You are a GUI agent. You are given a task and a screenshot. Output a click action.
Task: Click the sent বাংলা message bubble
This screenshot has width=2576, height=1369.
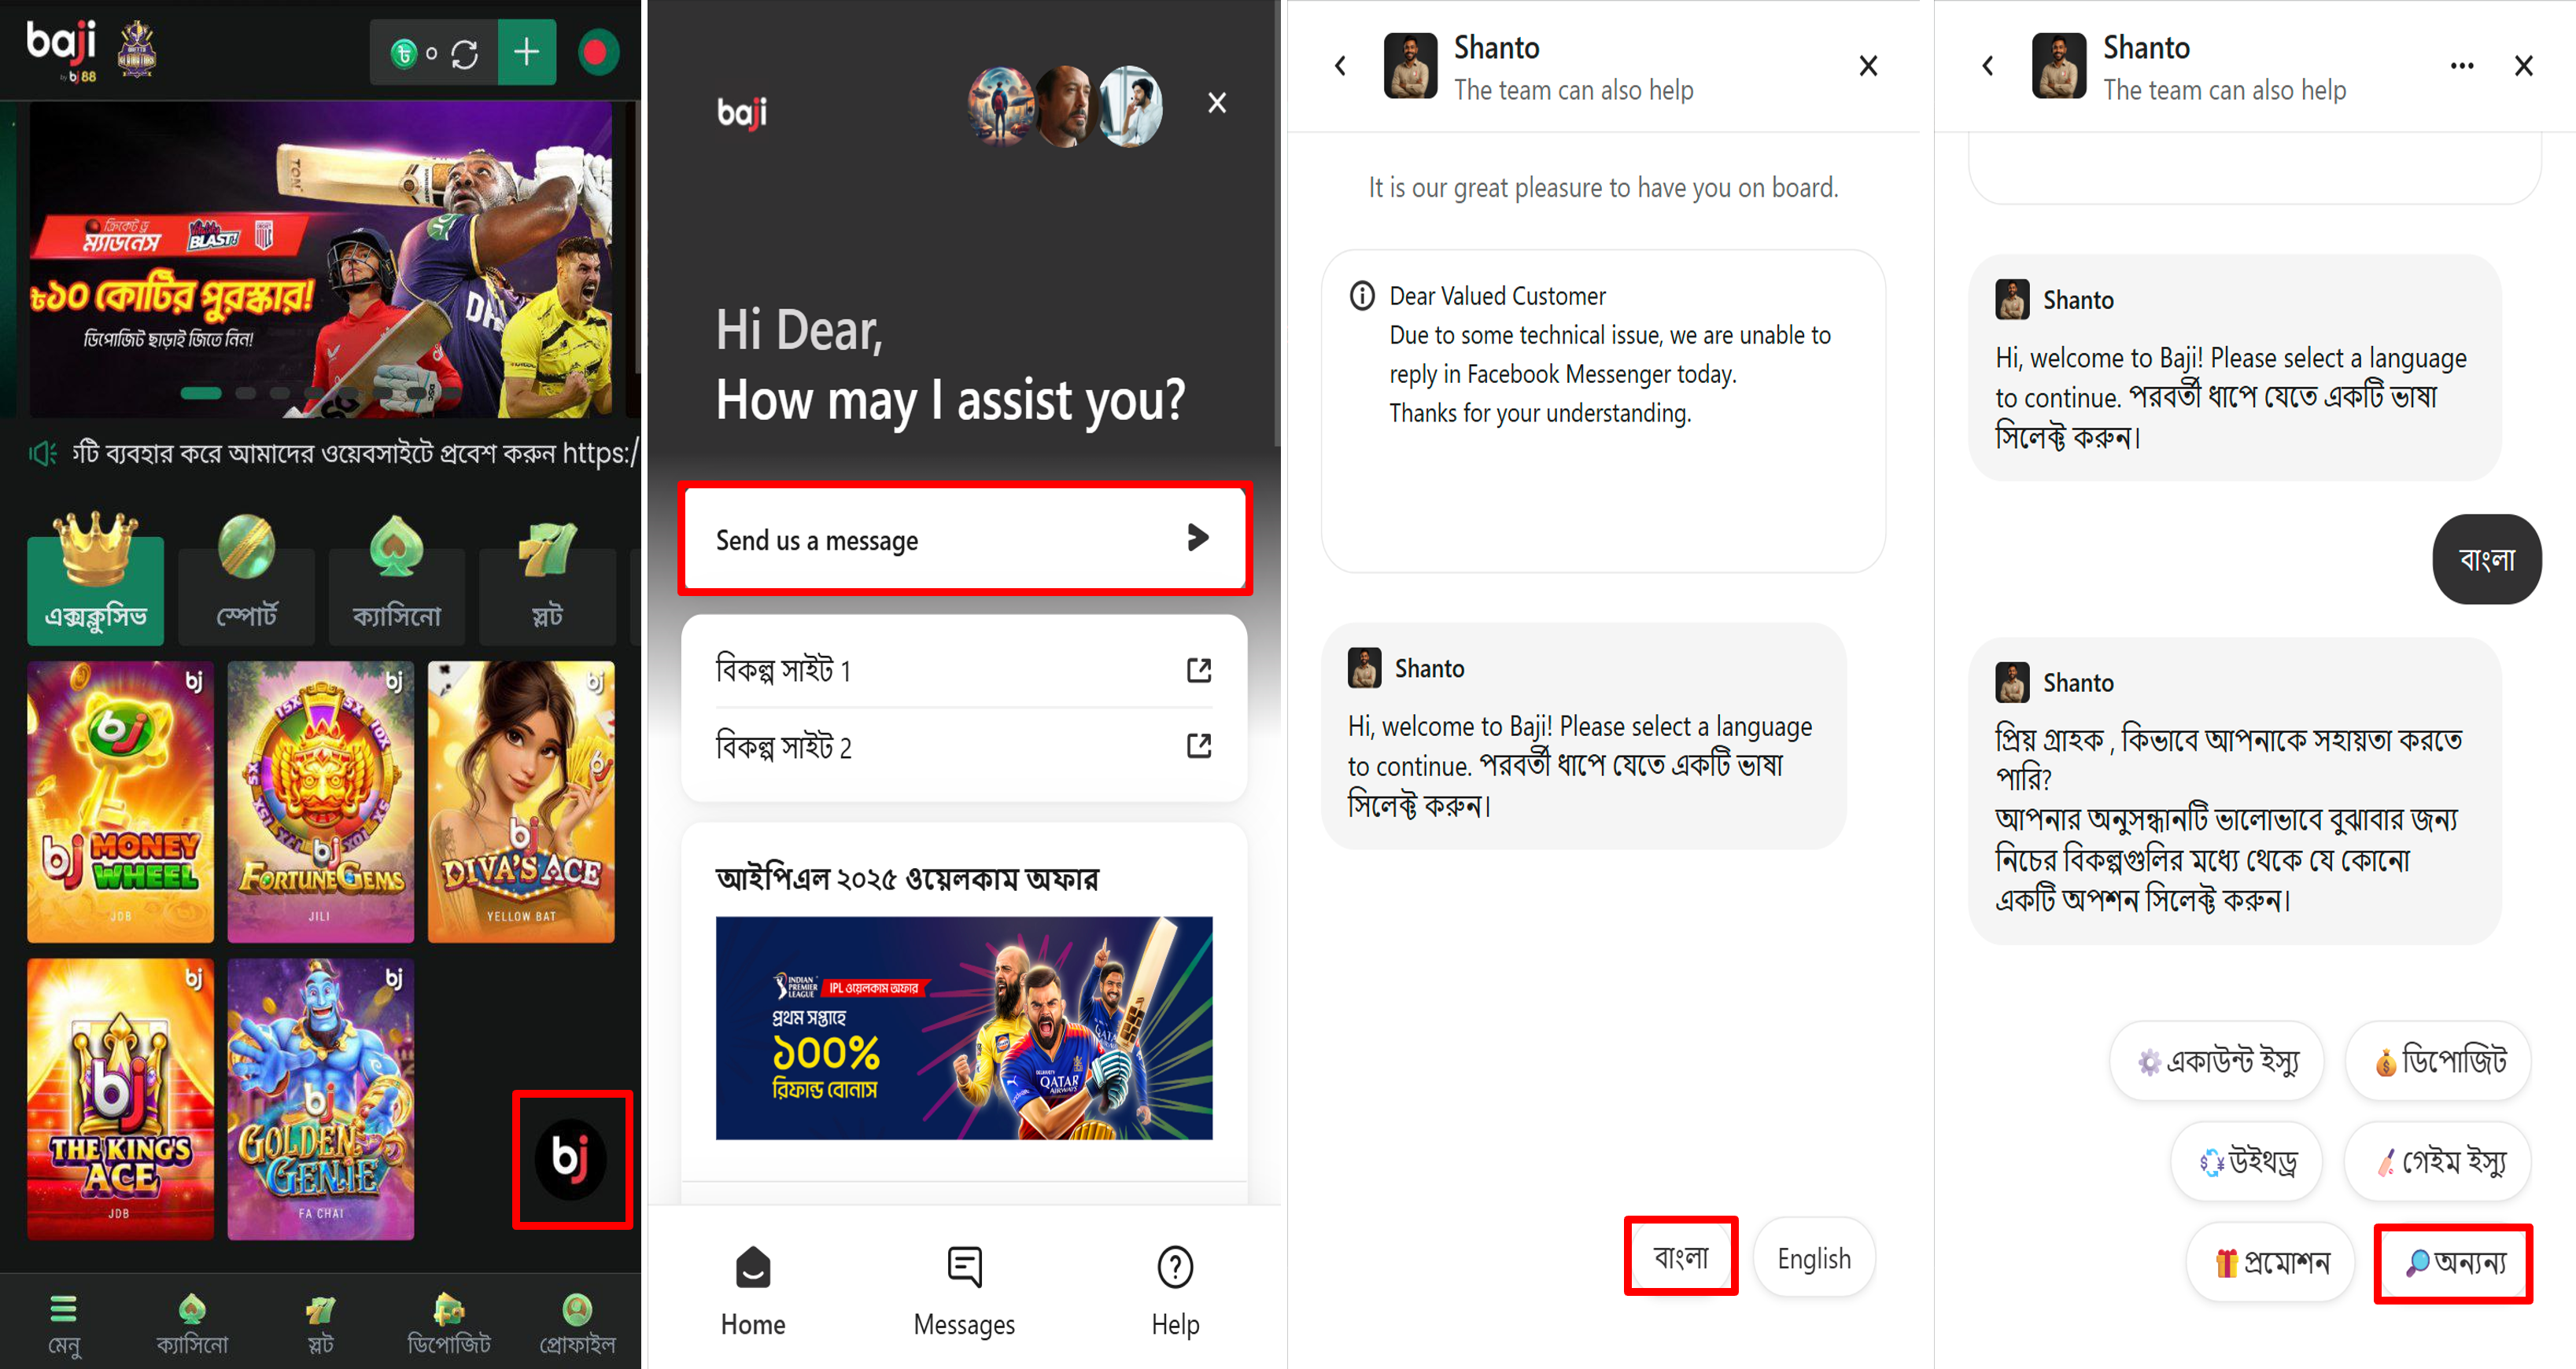pyautogui.click(x=2486, y=560)
